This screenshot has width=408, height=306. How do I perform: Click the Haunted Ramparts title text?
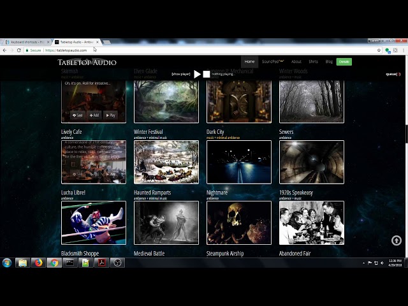point(152,193)
